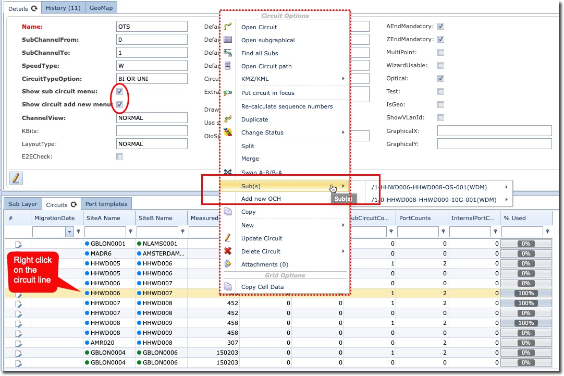
Task: Enable the MultiPoint checkbox
Action: (440, 52)
